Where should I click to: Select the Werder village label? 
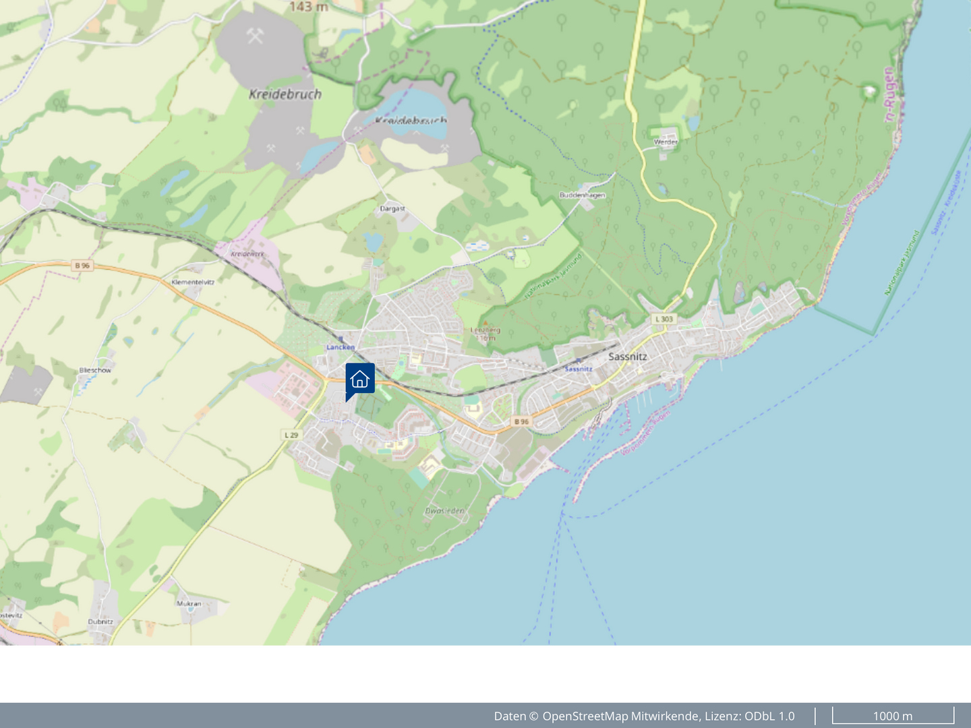(x=666, y=142)
